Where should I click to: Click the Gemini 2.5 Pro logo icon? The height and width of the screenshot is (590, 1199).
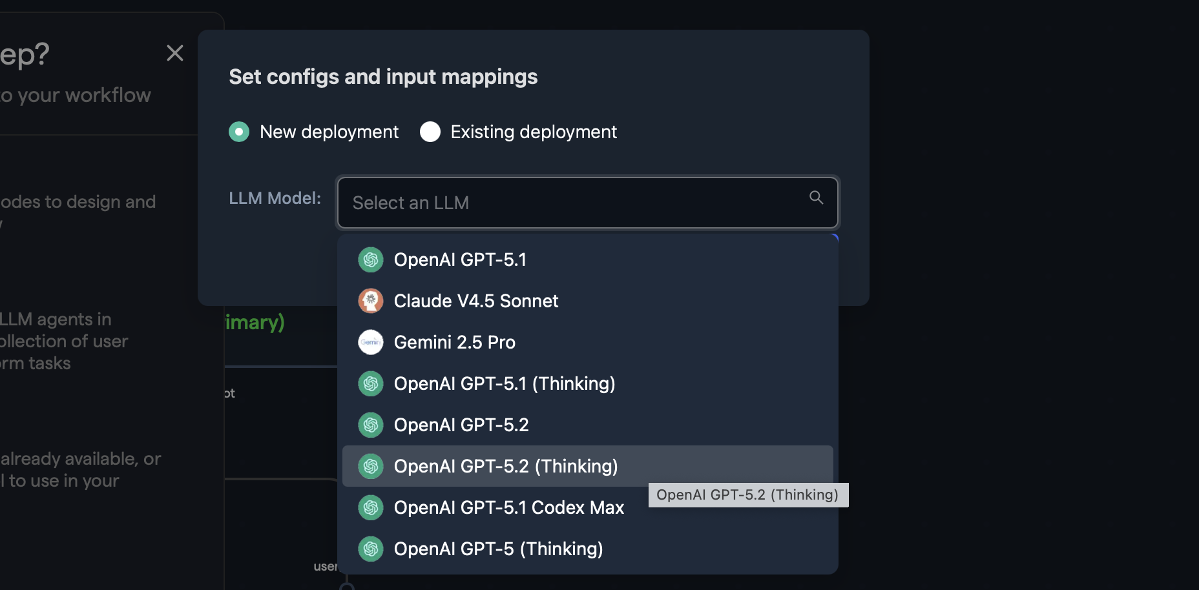371,342
